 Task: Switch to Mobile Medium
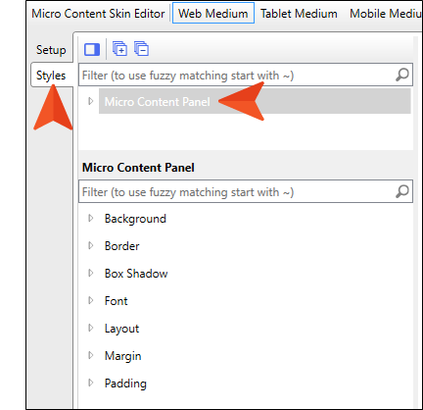[x=385, y=14]
